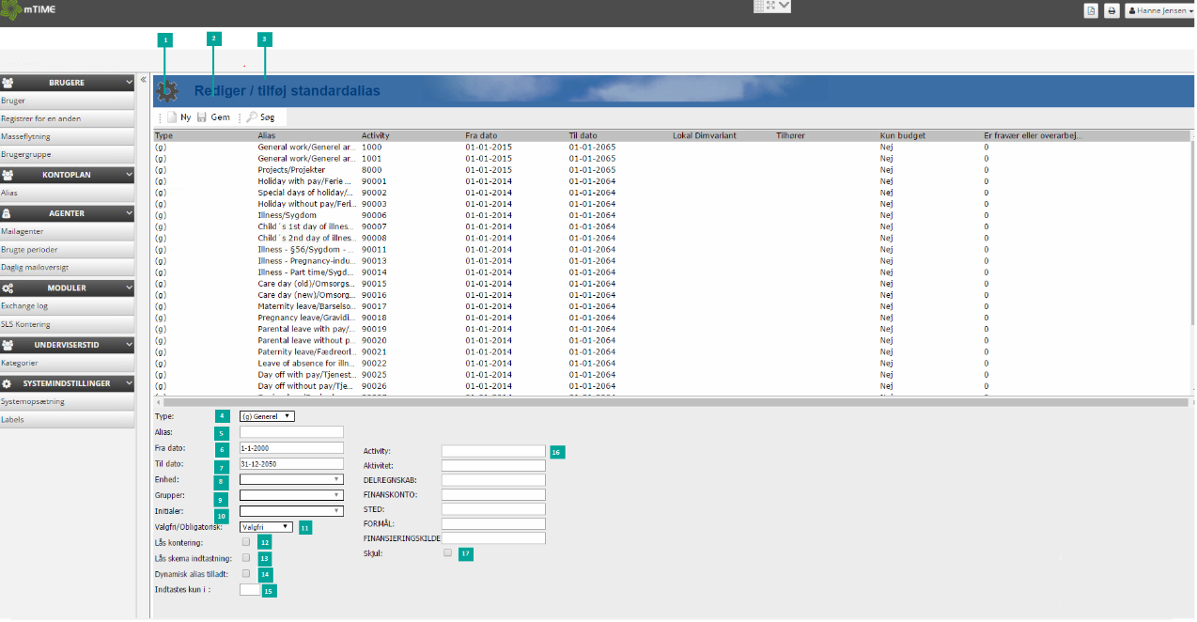
Task: Click the printer icon in top bar
Action: [1111, 11]
